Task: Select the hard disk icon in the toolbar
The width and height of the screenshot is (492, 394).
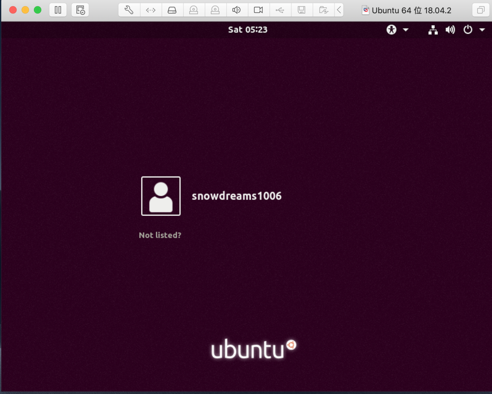Action: [173, 10]
